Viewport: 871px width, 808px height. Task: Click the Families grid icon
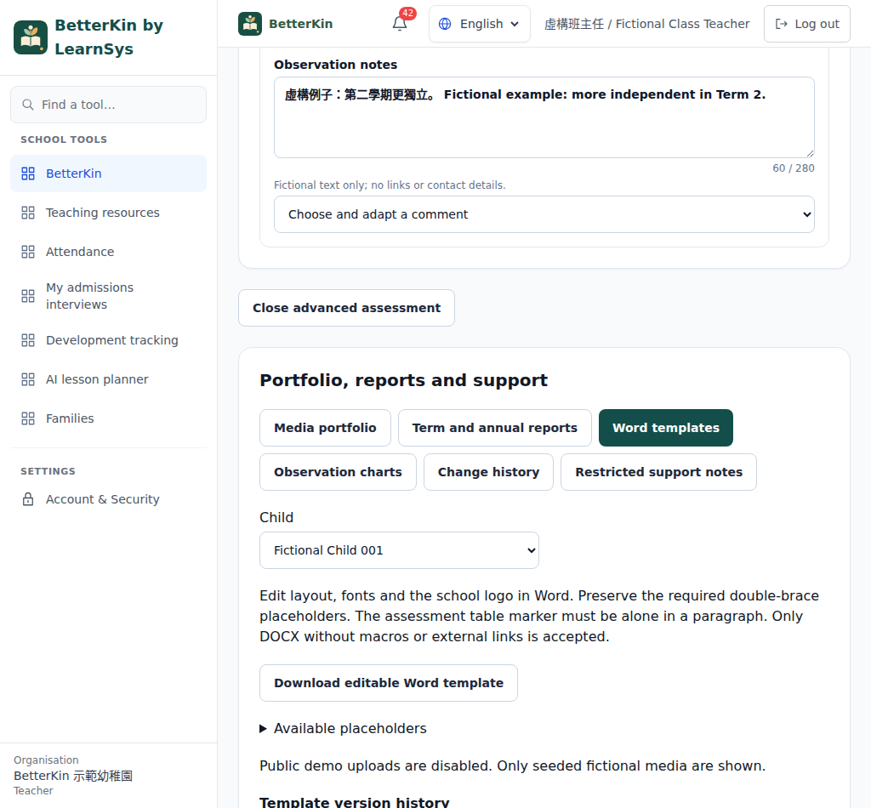(x=28, y=418)
